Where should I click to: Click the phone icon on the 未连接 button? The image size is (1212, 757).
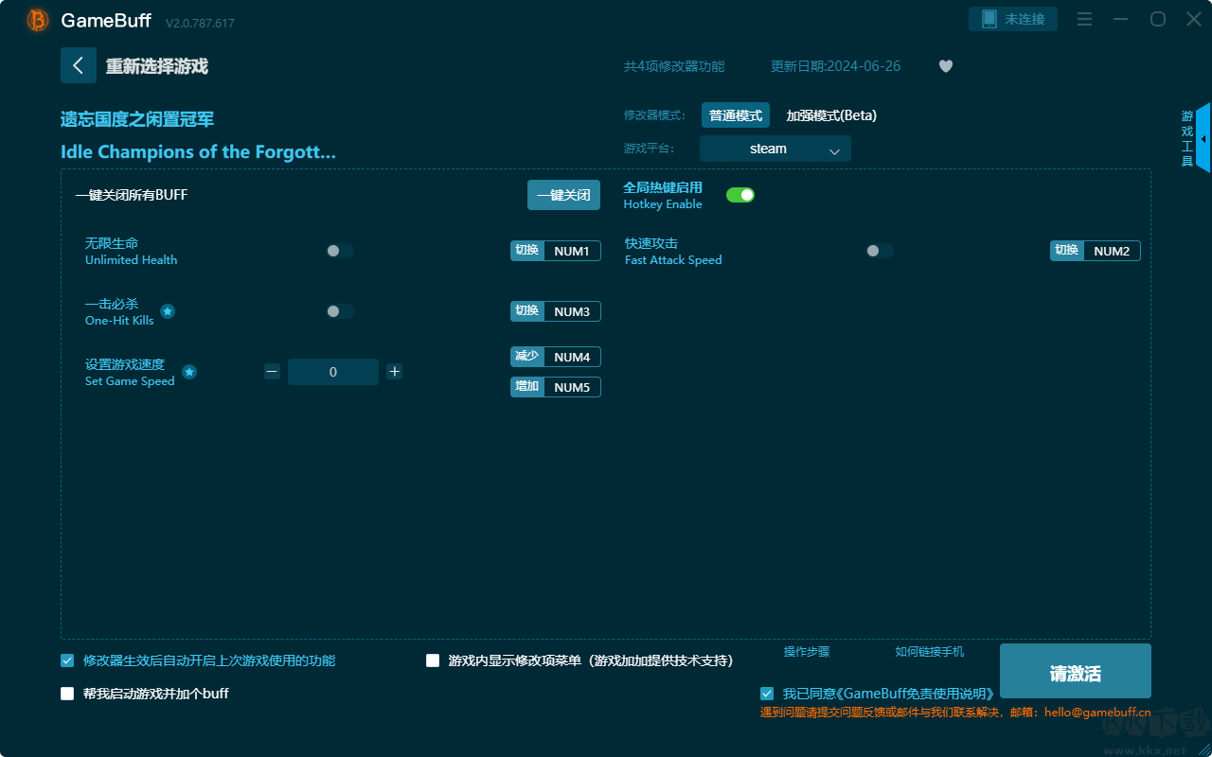(x=989, y=19)
